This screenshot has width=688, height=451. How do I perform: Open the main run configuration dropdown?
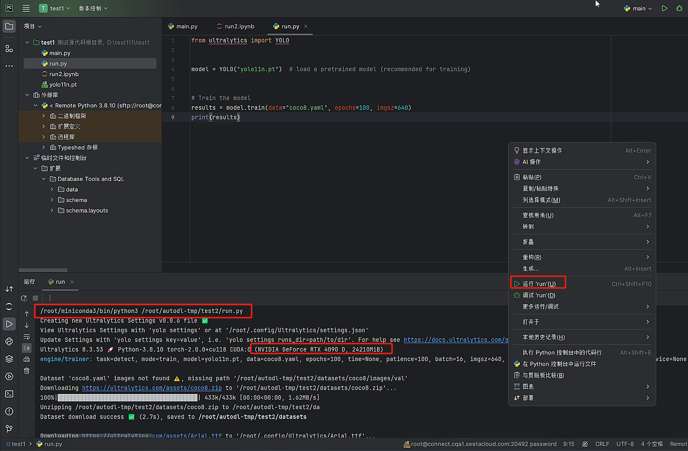(638, 8)
